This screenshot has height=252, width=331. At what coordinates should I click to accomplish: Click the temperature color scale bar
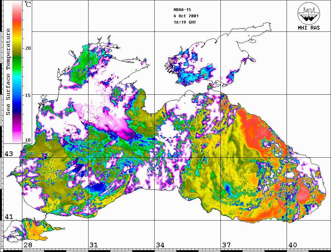[17, 72]
